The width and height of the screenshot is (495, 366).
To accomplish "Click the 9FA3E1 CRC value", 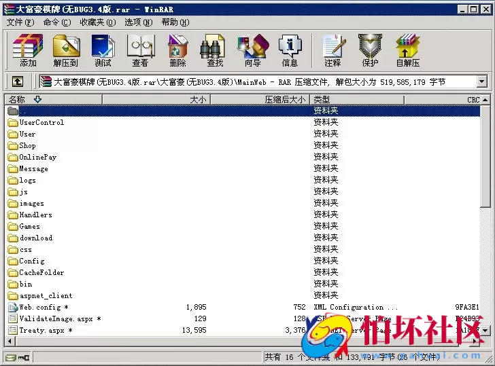I will click(467, 307).
